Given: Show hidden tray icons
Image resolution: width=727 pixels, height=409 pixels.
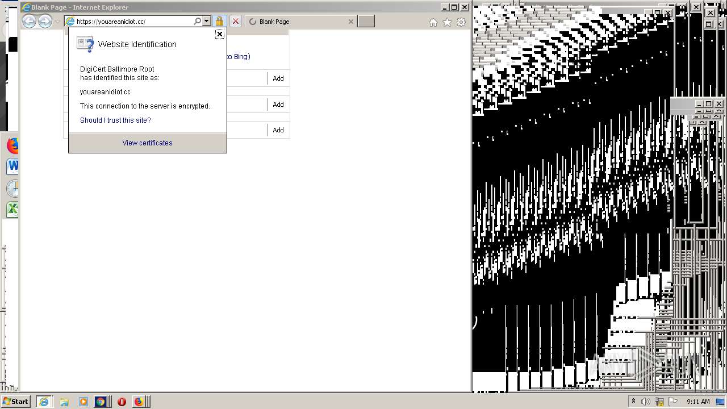Looking at the screenshot, I should point(633,402).
